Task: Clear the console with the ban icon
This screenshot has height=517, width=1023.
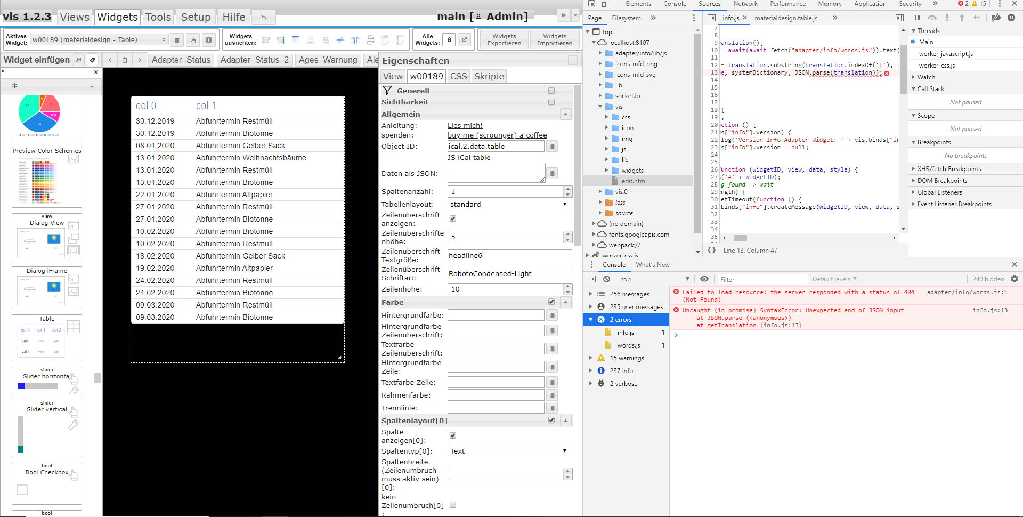Action: pos(606,279)
